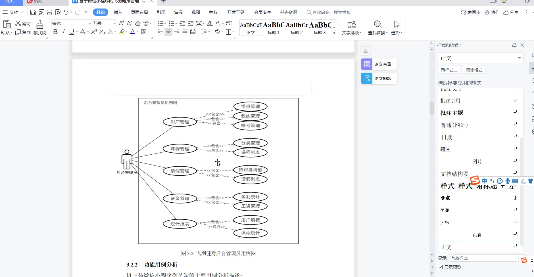Image resolution: width=534 pixels, height=277 pixels.
Task: Close the 样式和格式 panel
Action: pos(522,45)
